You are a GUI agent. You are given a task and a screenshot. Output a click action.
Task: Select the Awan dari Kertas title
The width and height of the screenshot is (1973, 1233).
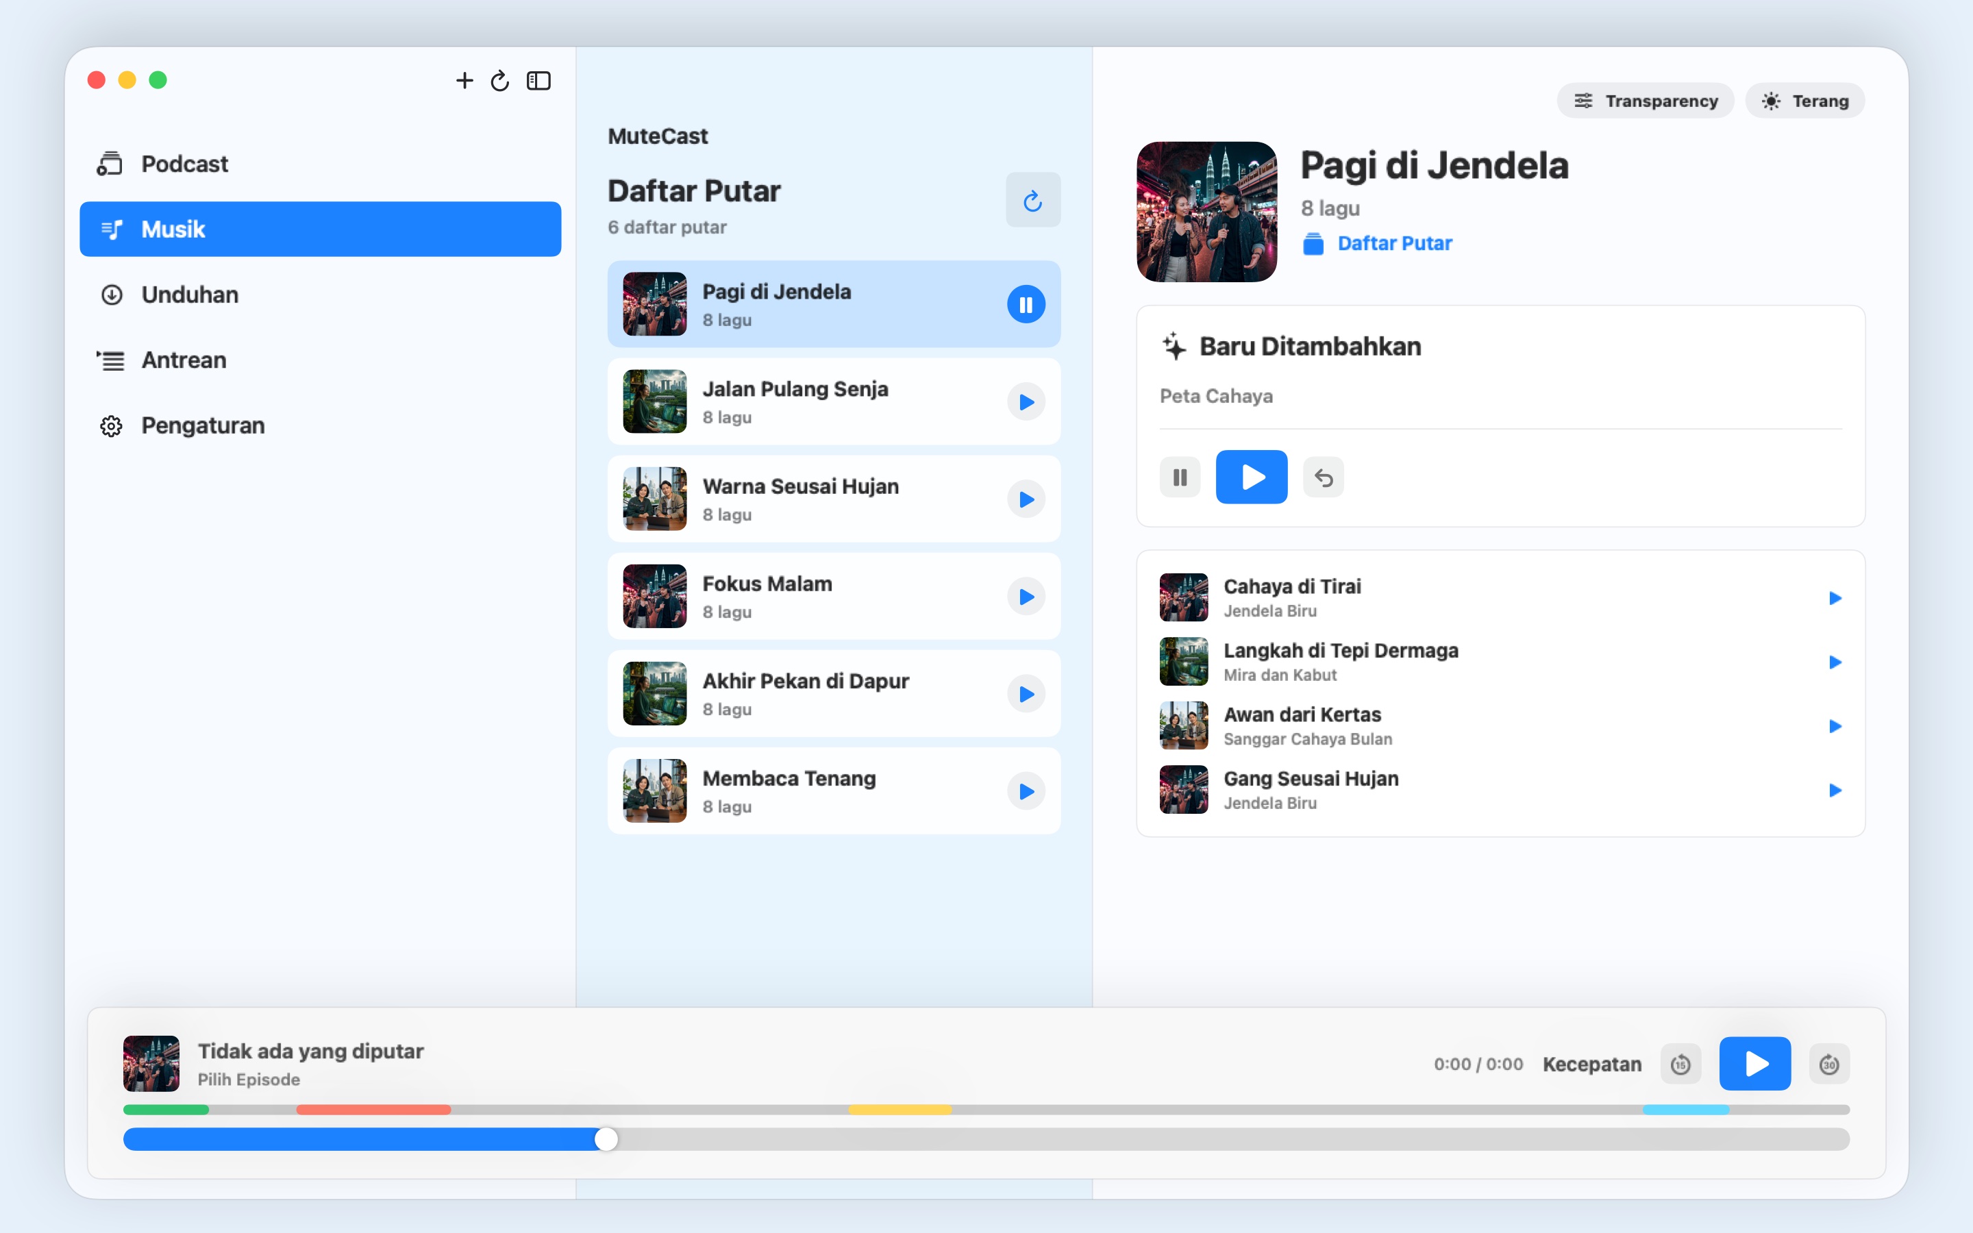(1302, 714)
